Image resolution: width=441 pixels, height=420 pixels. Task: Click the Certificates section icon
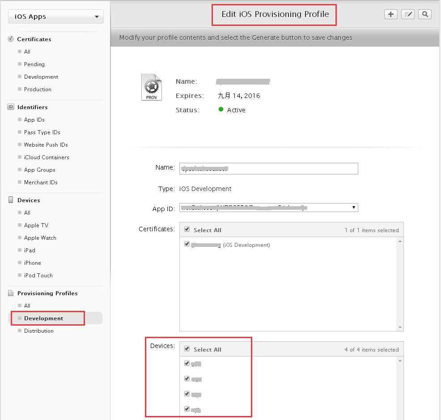[11, 39]
